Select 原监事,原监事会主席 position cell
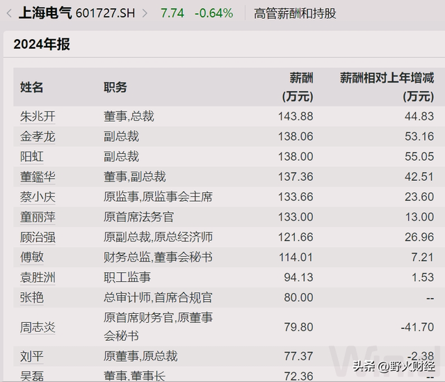The width and height of the screenshot is (445, 382). [158, 197]
